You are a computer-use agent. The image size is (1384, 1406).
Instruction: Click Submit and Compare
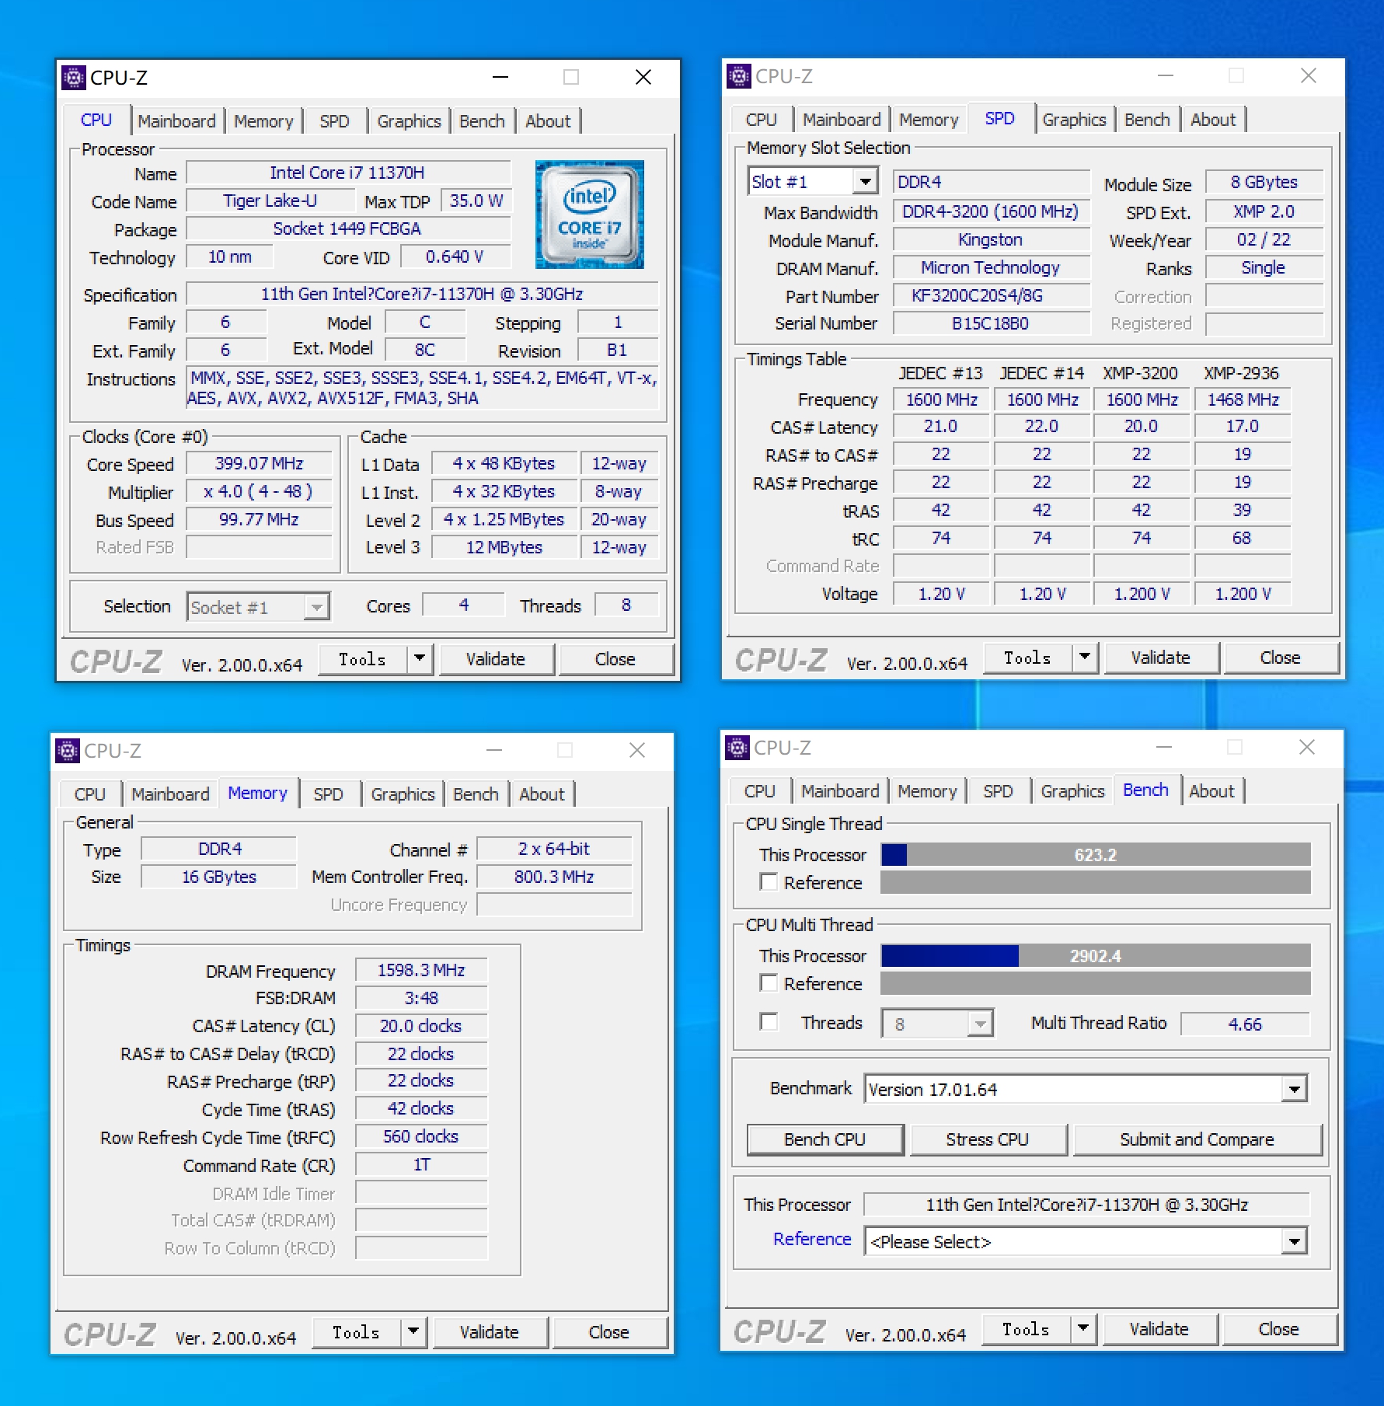(1196, 1139)
